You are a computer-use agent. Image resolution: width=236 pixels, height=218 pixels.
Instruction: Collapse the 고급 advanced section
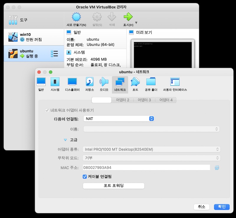pos(65,140)
